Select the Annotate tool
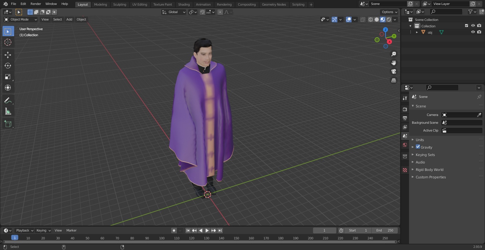Screen dimensions: 485x250 (8, 100)
